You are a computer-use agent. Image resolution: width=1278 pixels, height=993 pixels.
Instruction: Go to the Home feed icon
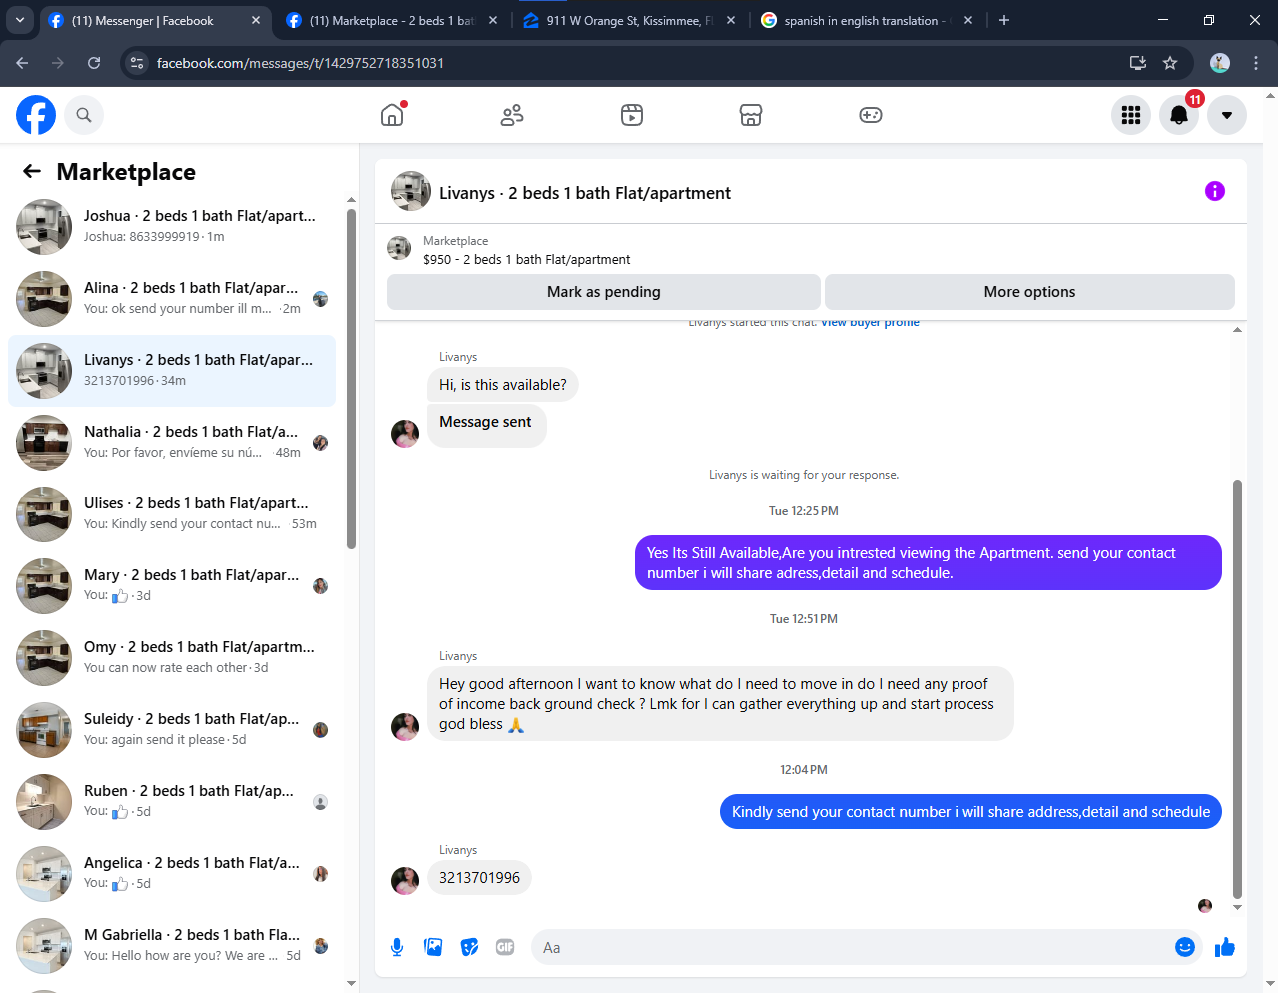[x=392, y=115]
